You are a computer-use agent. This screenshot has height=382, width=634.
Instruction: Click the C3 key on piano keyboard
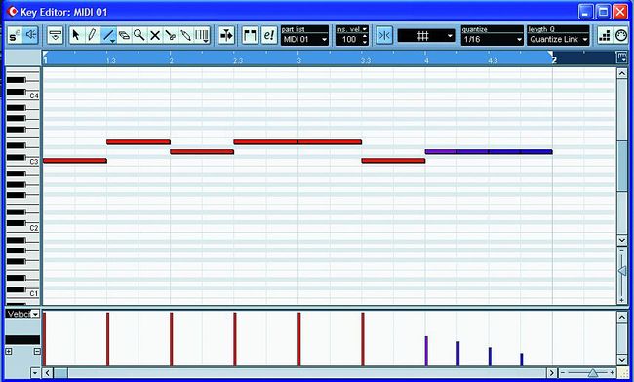[x=23, y=162]
